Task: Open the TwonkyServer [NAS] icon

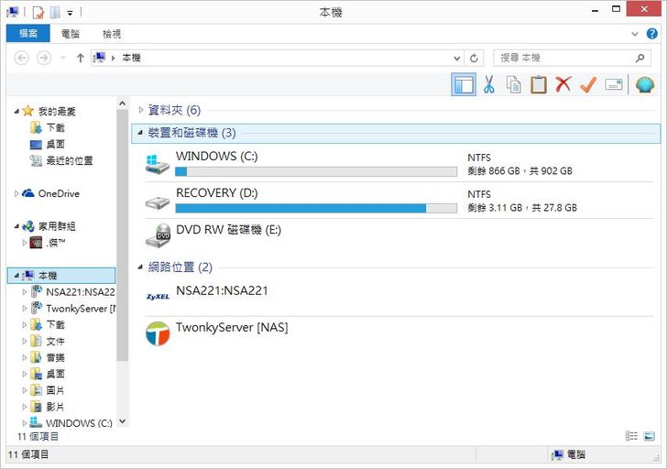Action: click(x=158, y=333)
